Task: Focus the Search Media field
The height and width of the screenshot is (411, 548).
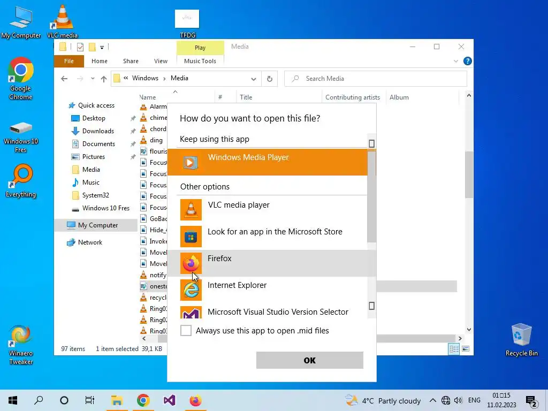Action: click(x=376, y=79)
